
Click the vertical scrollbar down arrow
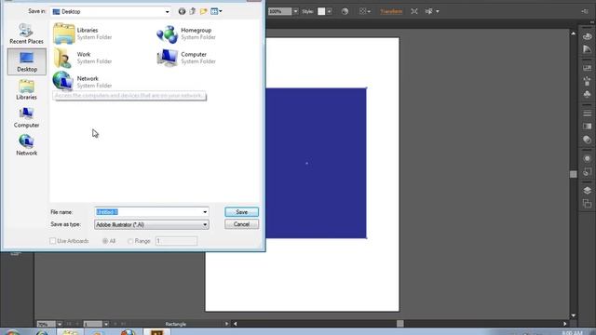(x=574, y=315)
